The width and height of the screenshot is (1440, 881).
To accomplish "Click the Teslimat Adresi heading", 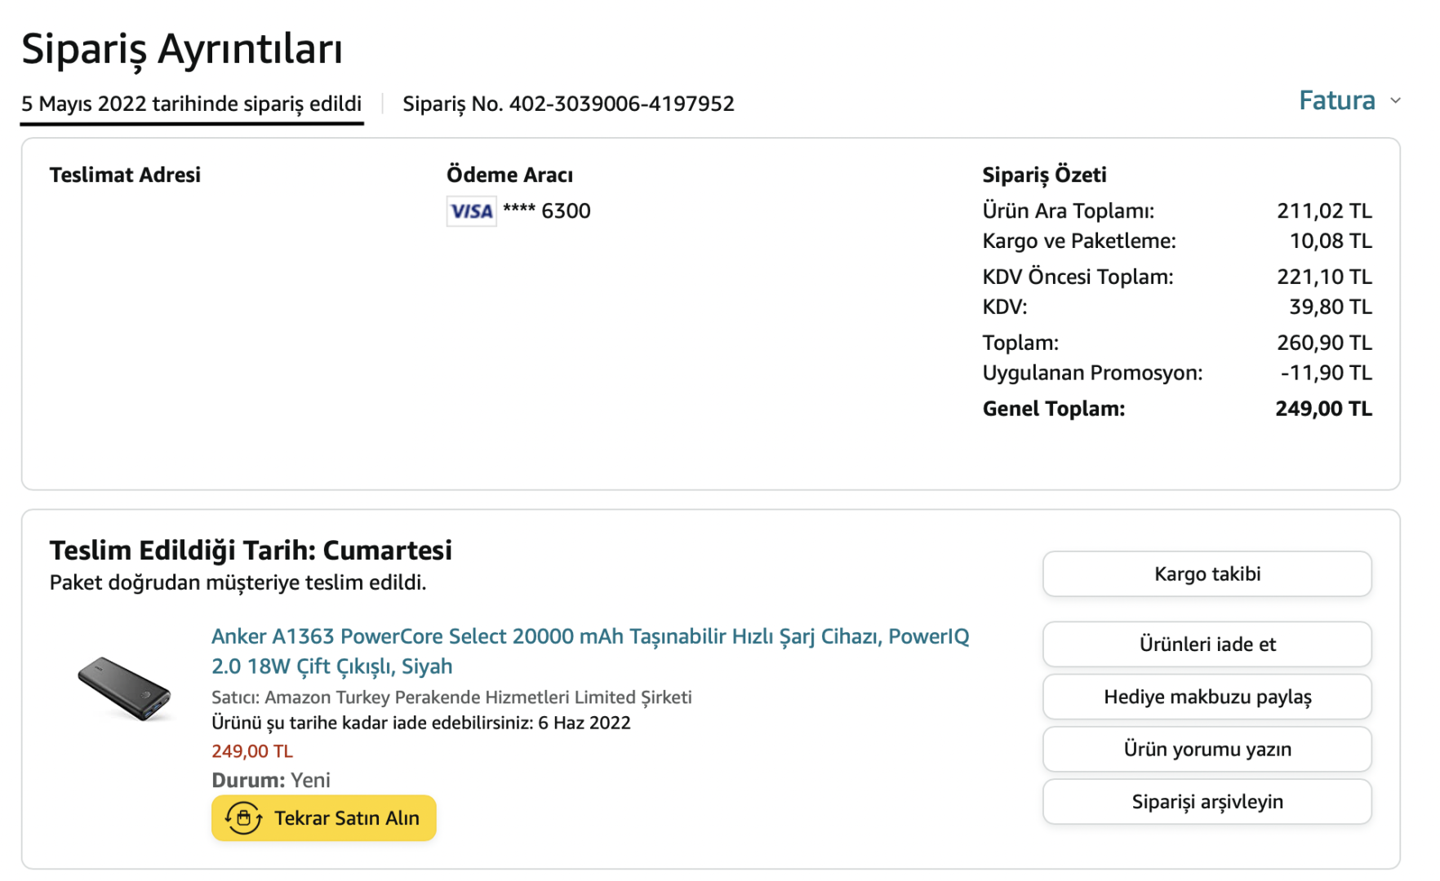I will pyautogui.click(x=125, y=175).
